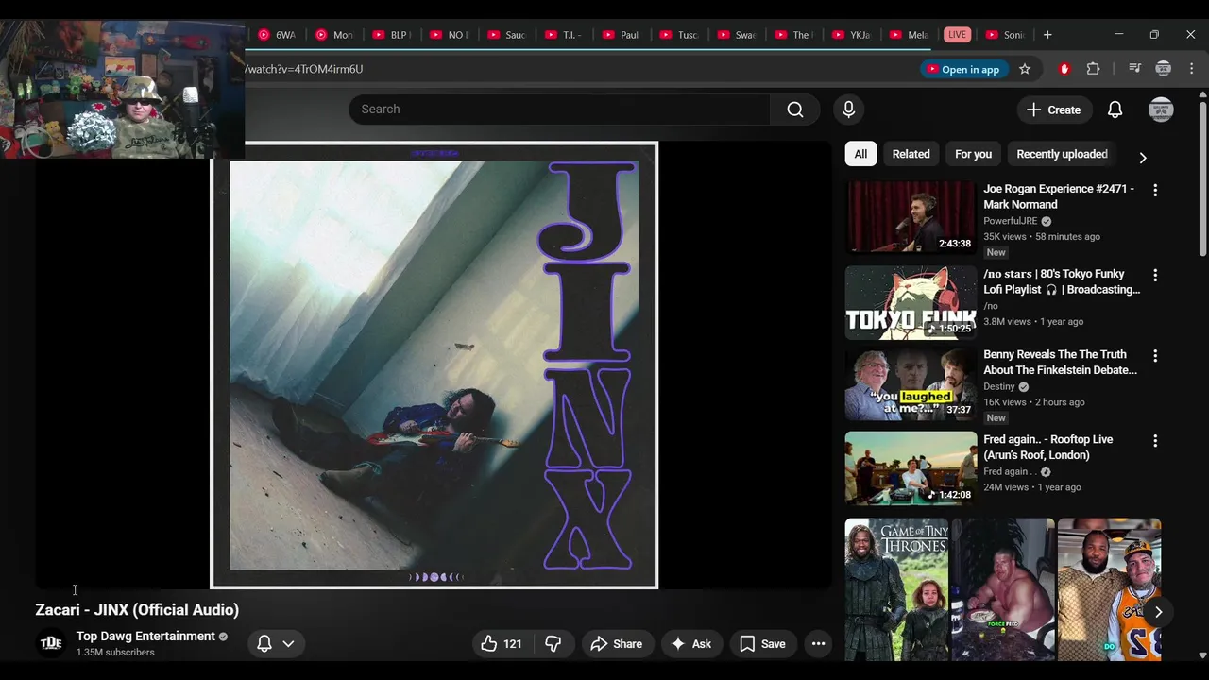Switch to the LIVE browser tab

point(957,35)
